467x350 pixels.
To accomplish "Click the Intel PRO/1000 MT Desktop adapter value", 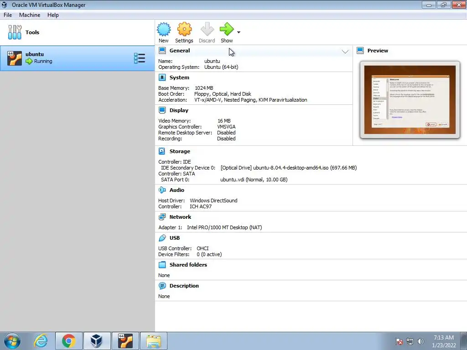I will click(224, 227).
